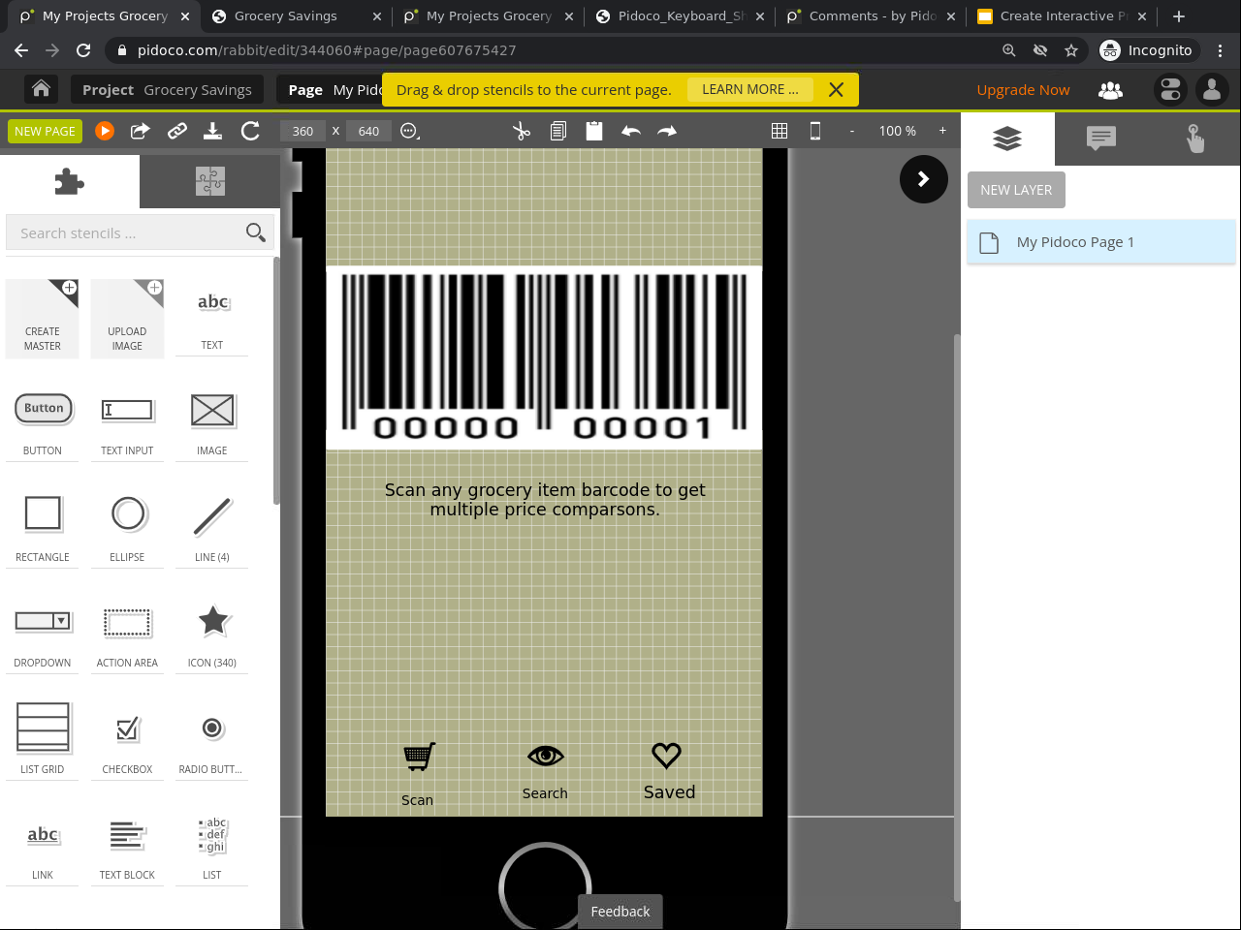Select the Dropdown stencil

[x=43, y=636]
